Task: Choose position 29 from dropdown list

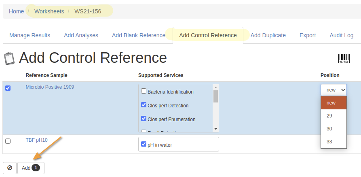Action: pyautogui.click(x=329, y=116)
